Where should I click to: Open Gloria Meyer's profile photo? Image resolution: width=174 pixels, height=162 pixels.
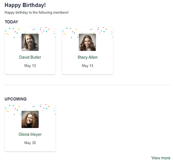30,119
